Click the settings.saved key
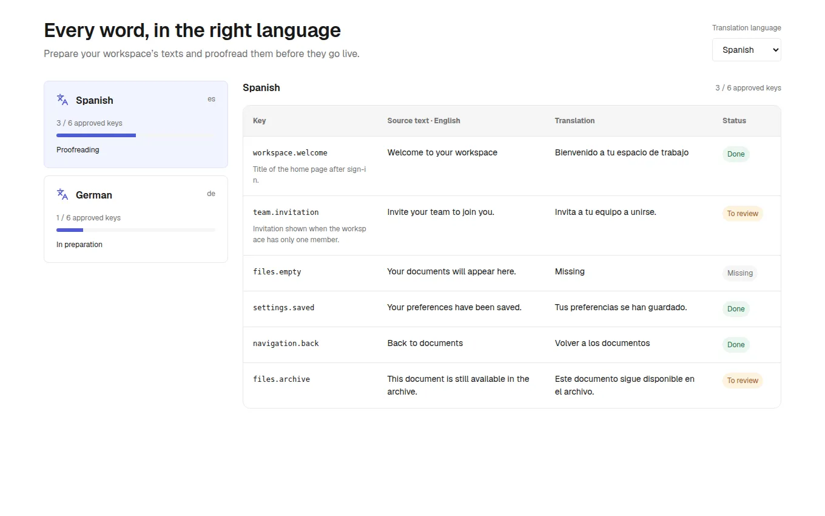Screen dimensions: 825x516 coord(283,308)
